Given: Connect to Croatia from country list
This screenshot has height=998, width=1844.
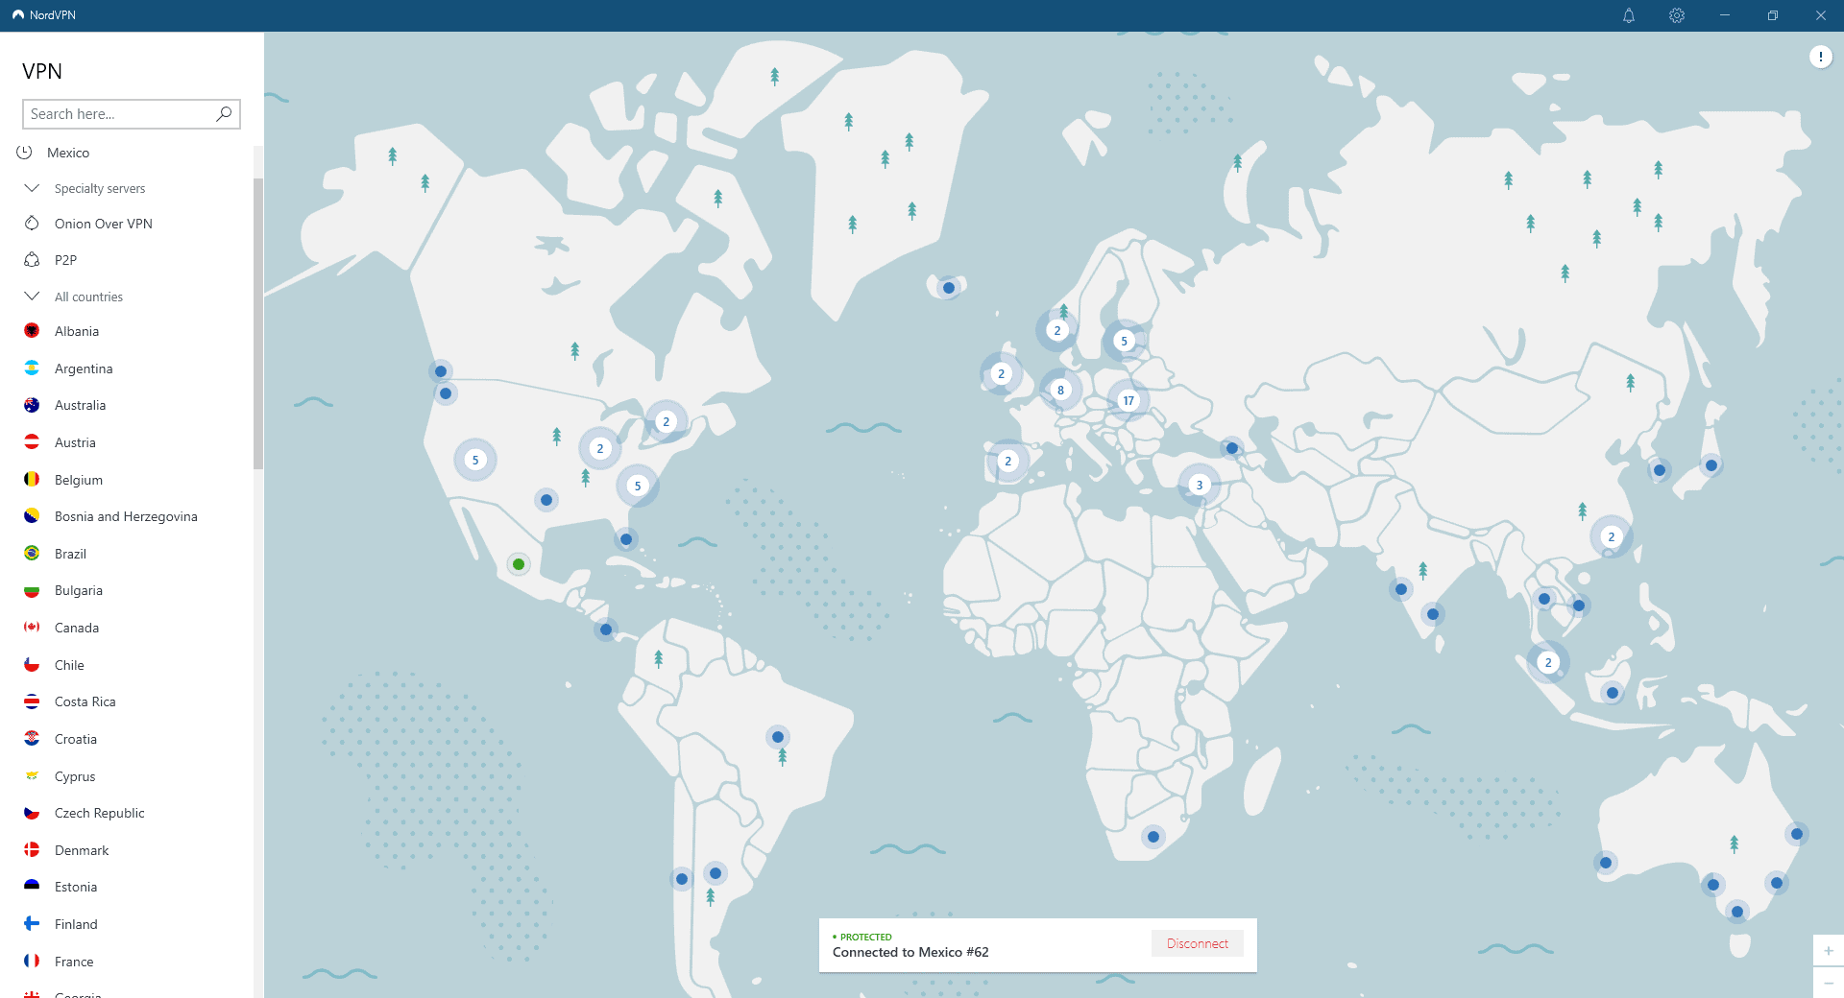Looking at the screenshot, I should pyautogui.click(x=76, y=739).
